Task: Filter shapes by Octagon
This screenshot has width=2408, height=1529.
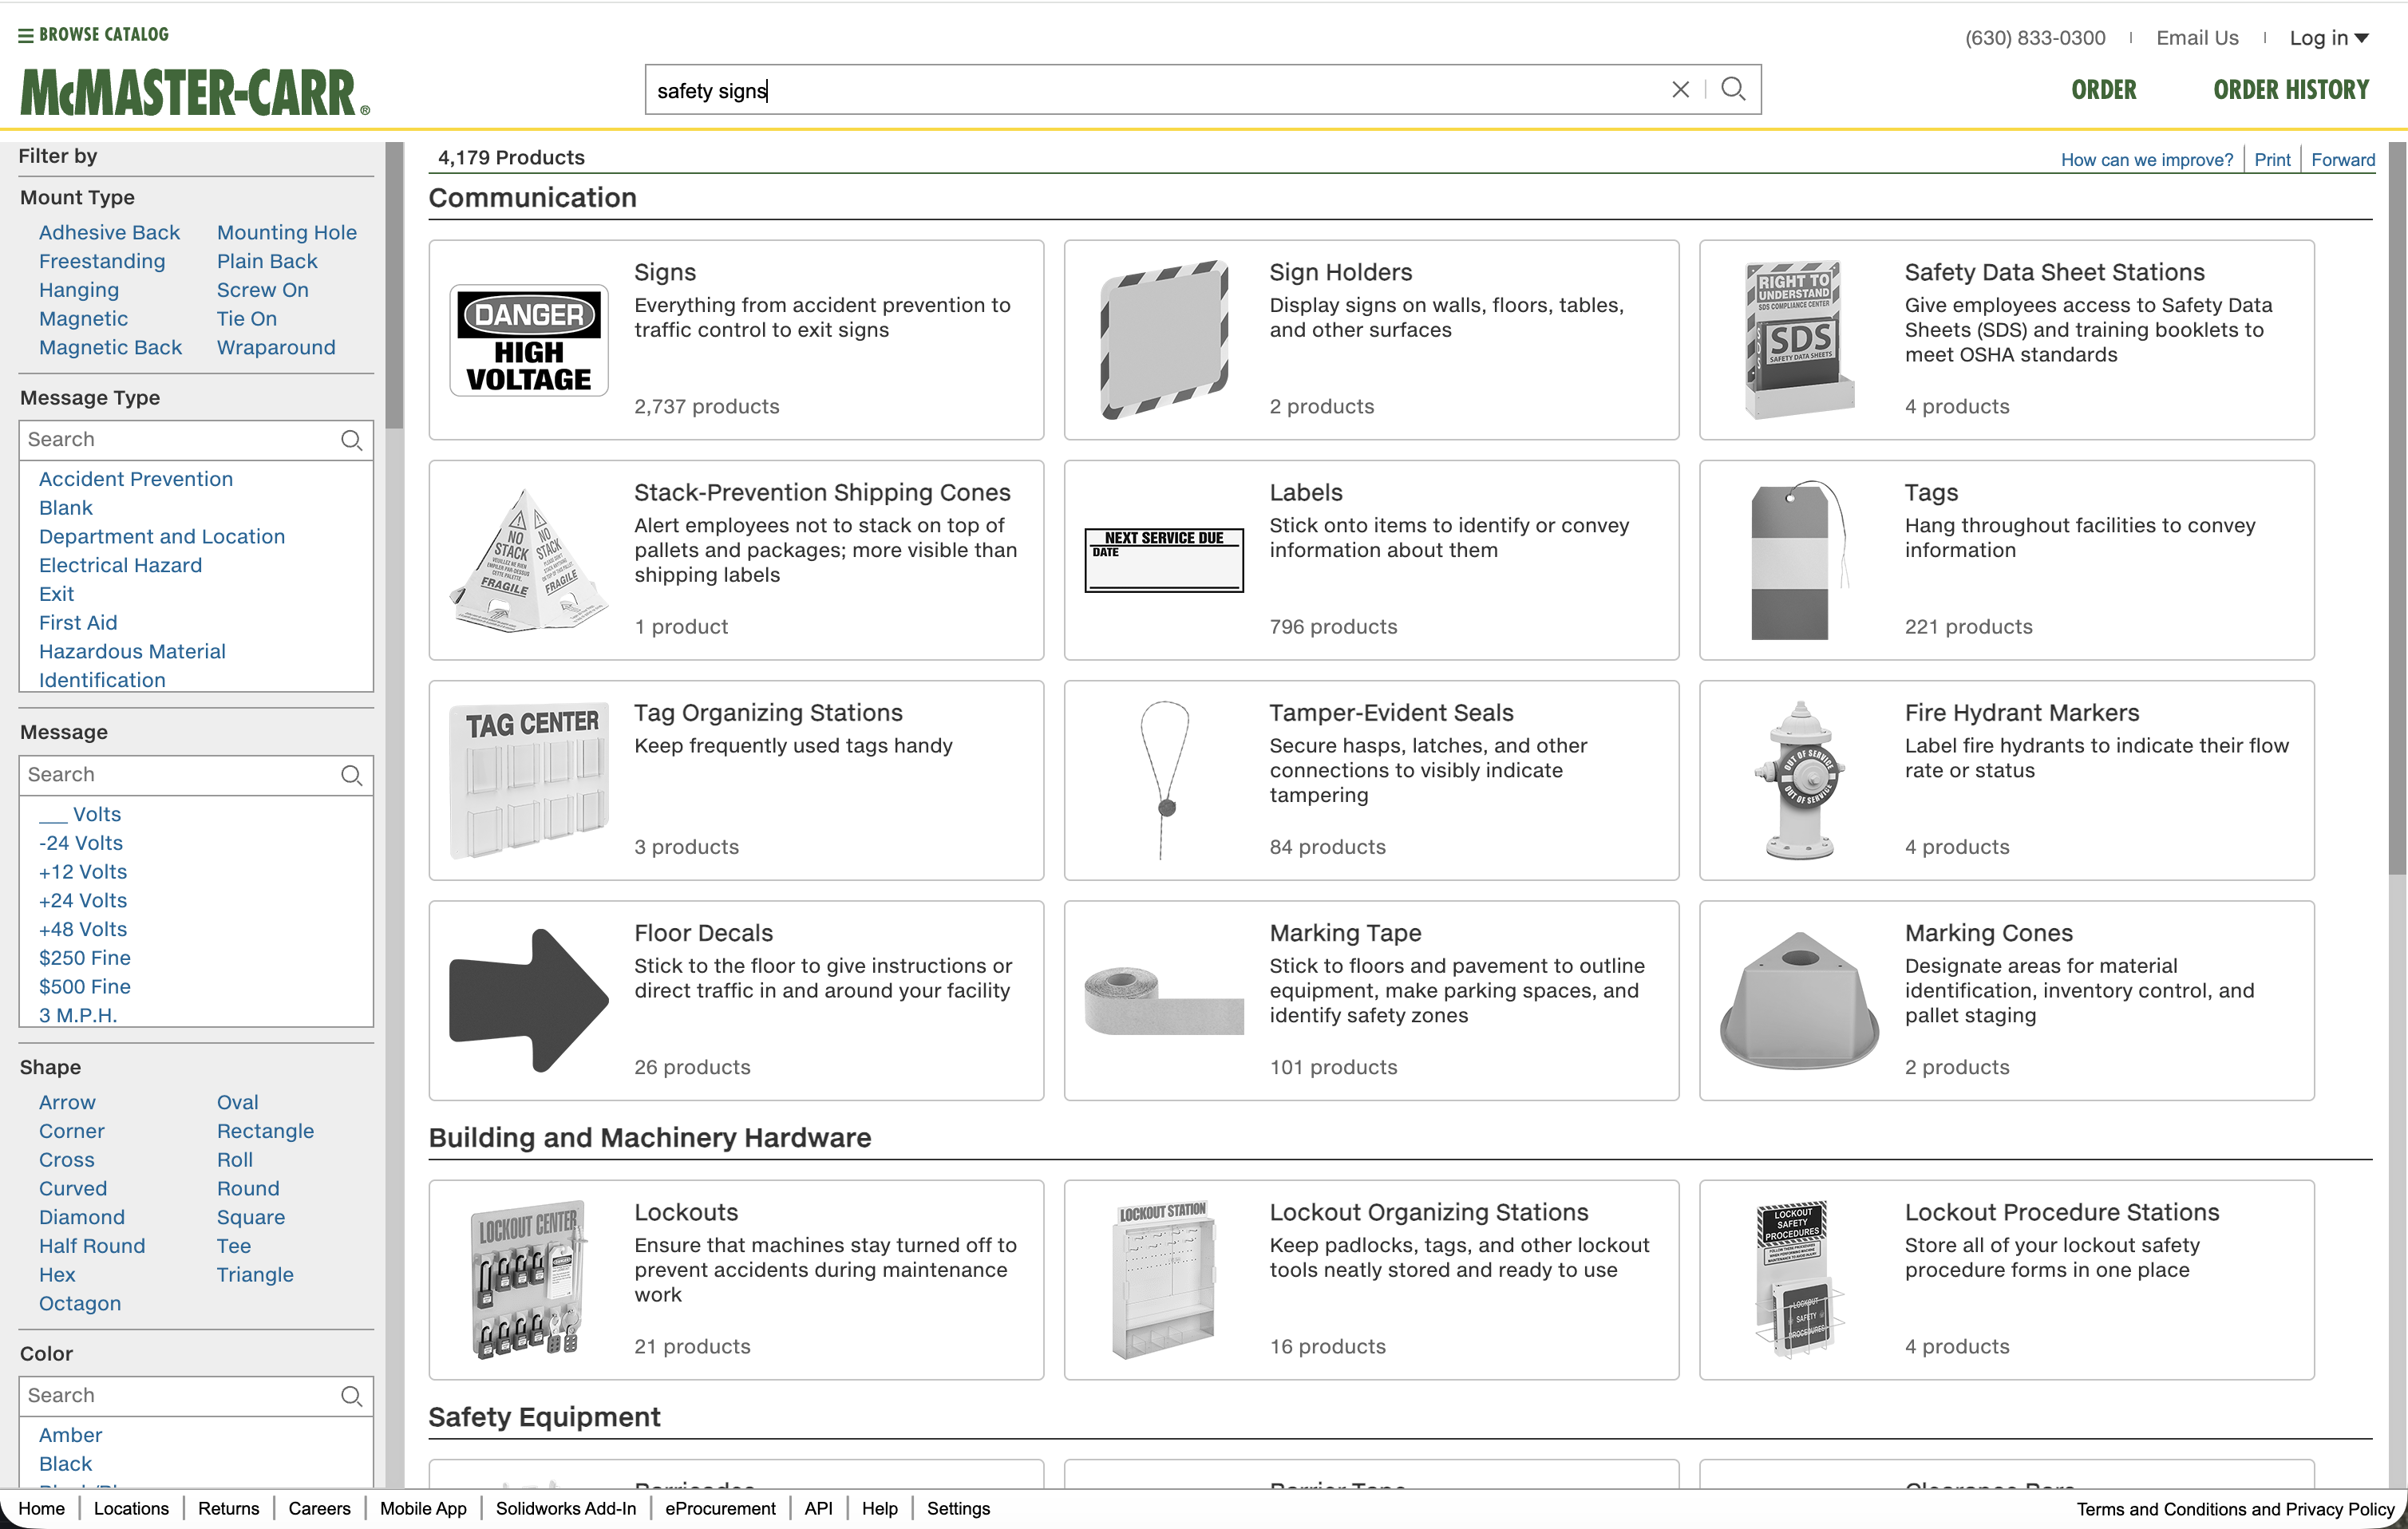Action: coord(79,1303)
